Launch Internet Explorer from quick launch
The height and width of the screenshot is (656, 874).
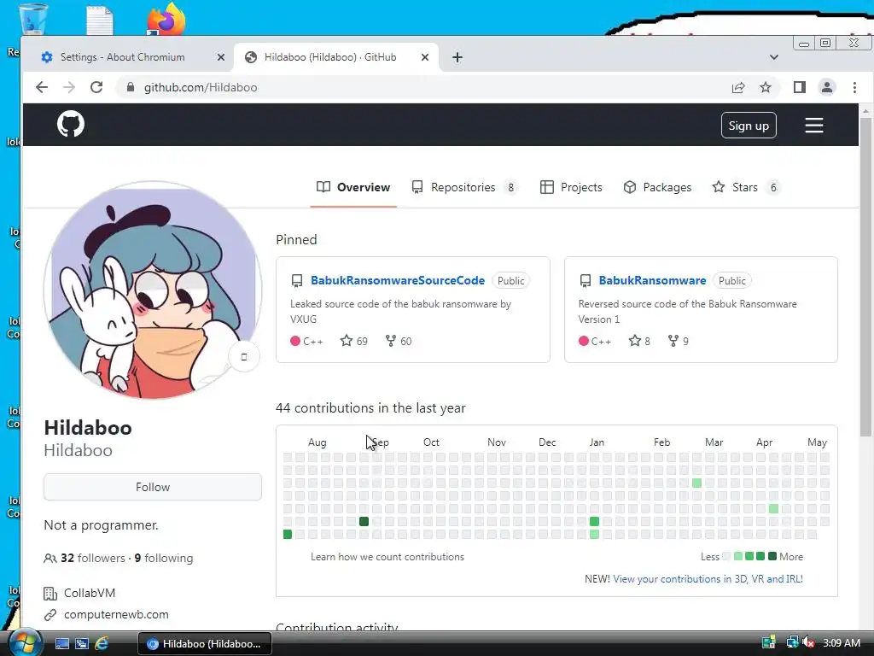pyautogui.click(x=102, y=644)
